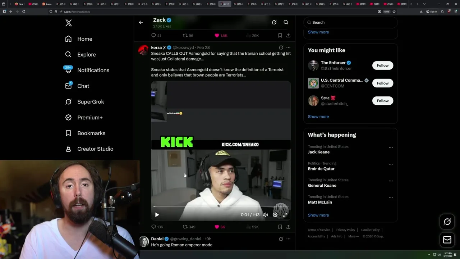
Task: Enter fullscreen on the Sneako video
Action: click(x=285, y=215)
